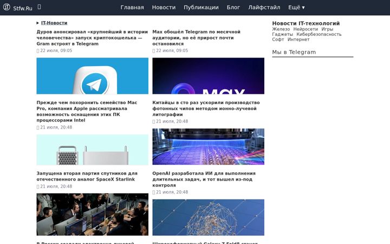Click the clock icon under Starlink analog article
Screen dimensions: 390x244
[38, 187]
